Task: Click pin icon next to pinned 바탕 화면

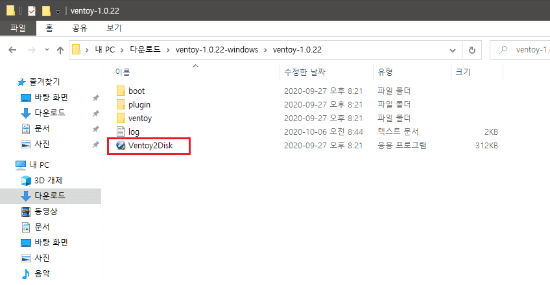Action: 95,98
